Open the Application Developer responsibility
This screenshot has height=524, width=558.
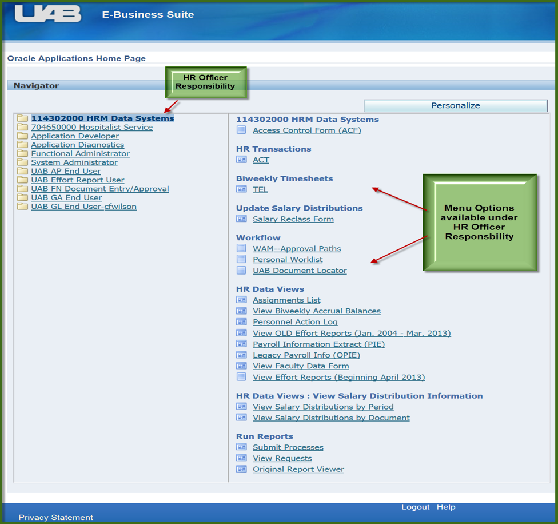click(75, 136)
